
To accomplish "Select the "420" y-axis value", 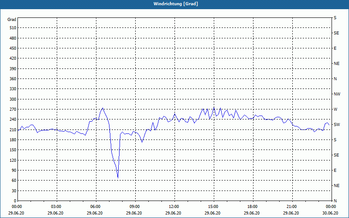I will pos(13,58).
